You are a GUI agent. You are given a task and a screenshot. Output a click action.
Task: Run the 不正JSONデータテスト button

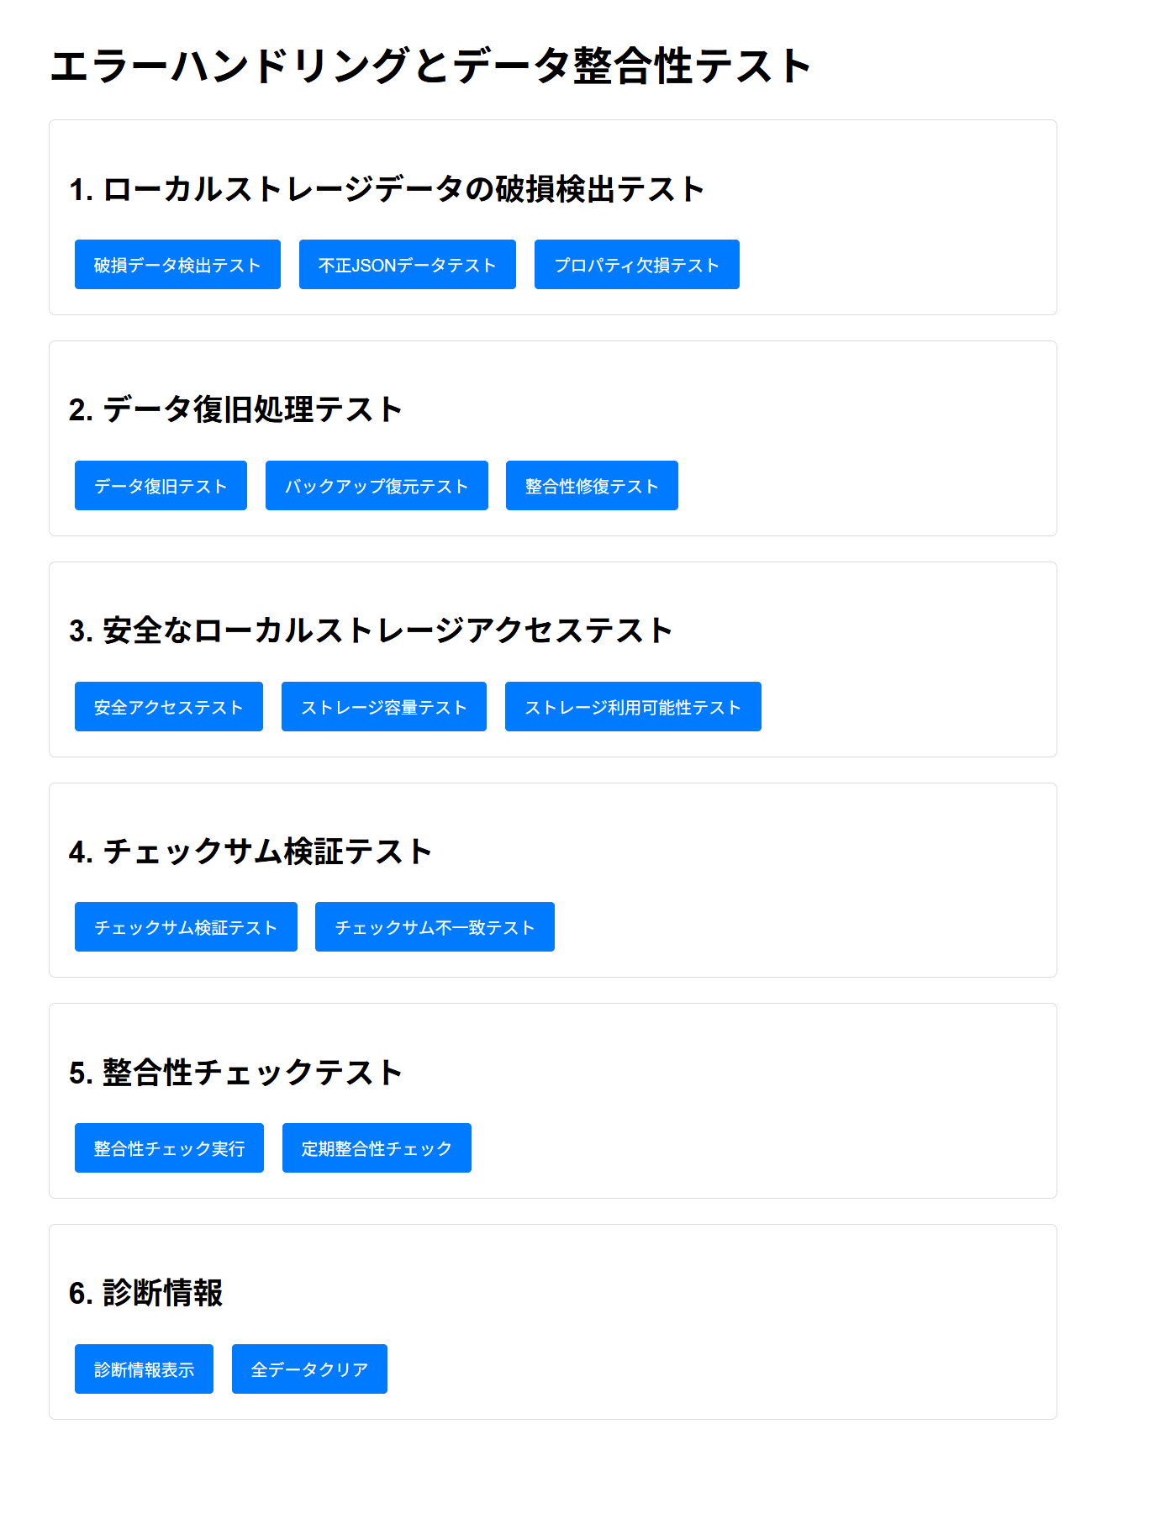tap(407, 265)
